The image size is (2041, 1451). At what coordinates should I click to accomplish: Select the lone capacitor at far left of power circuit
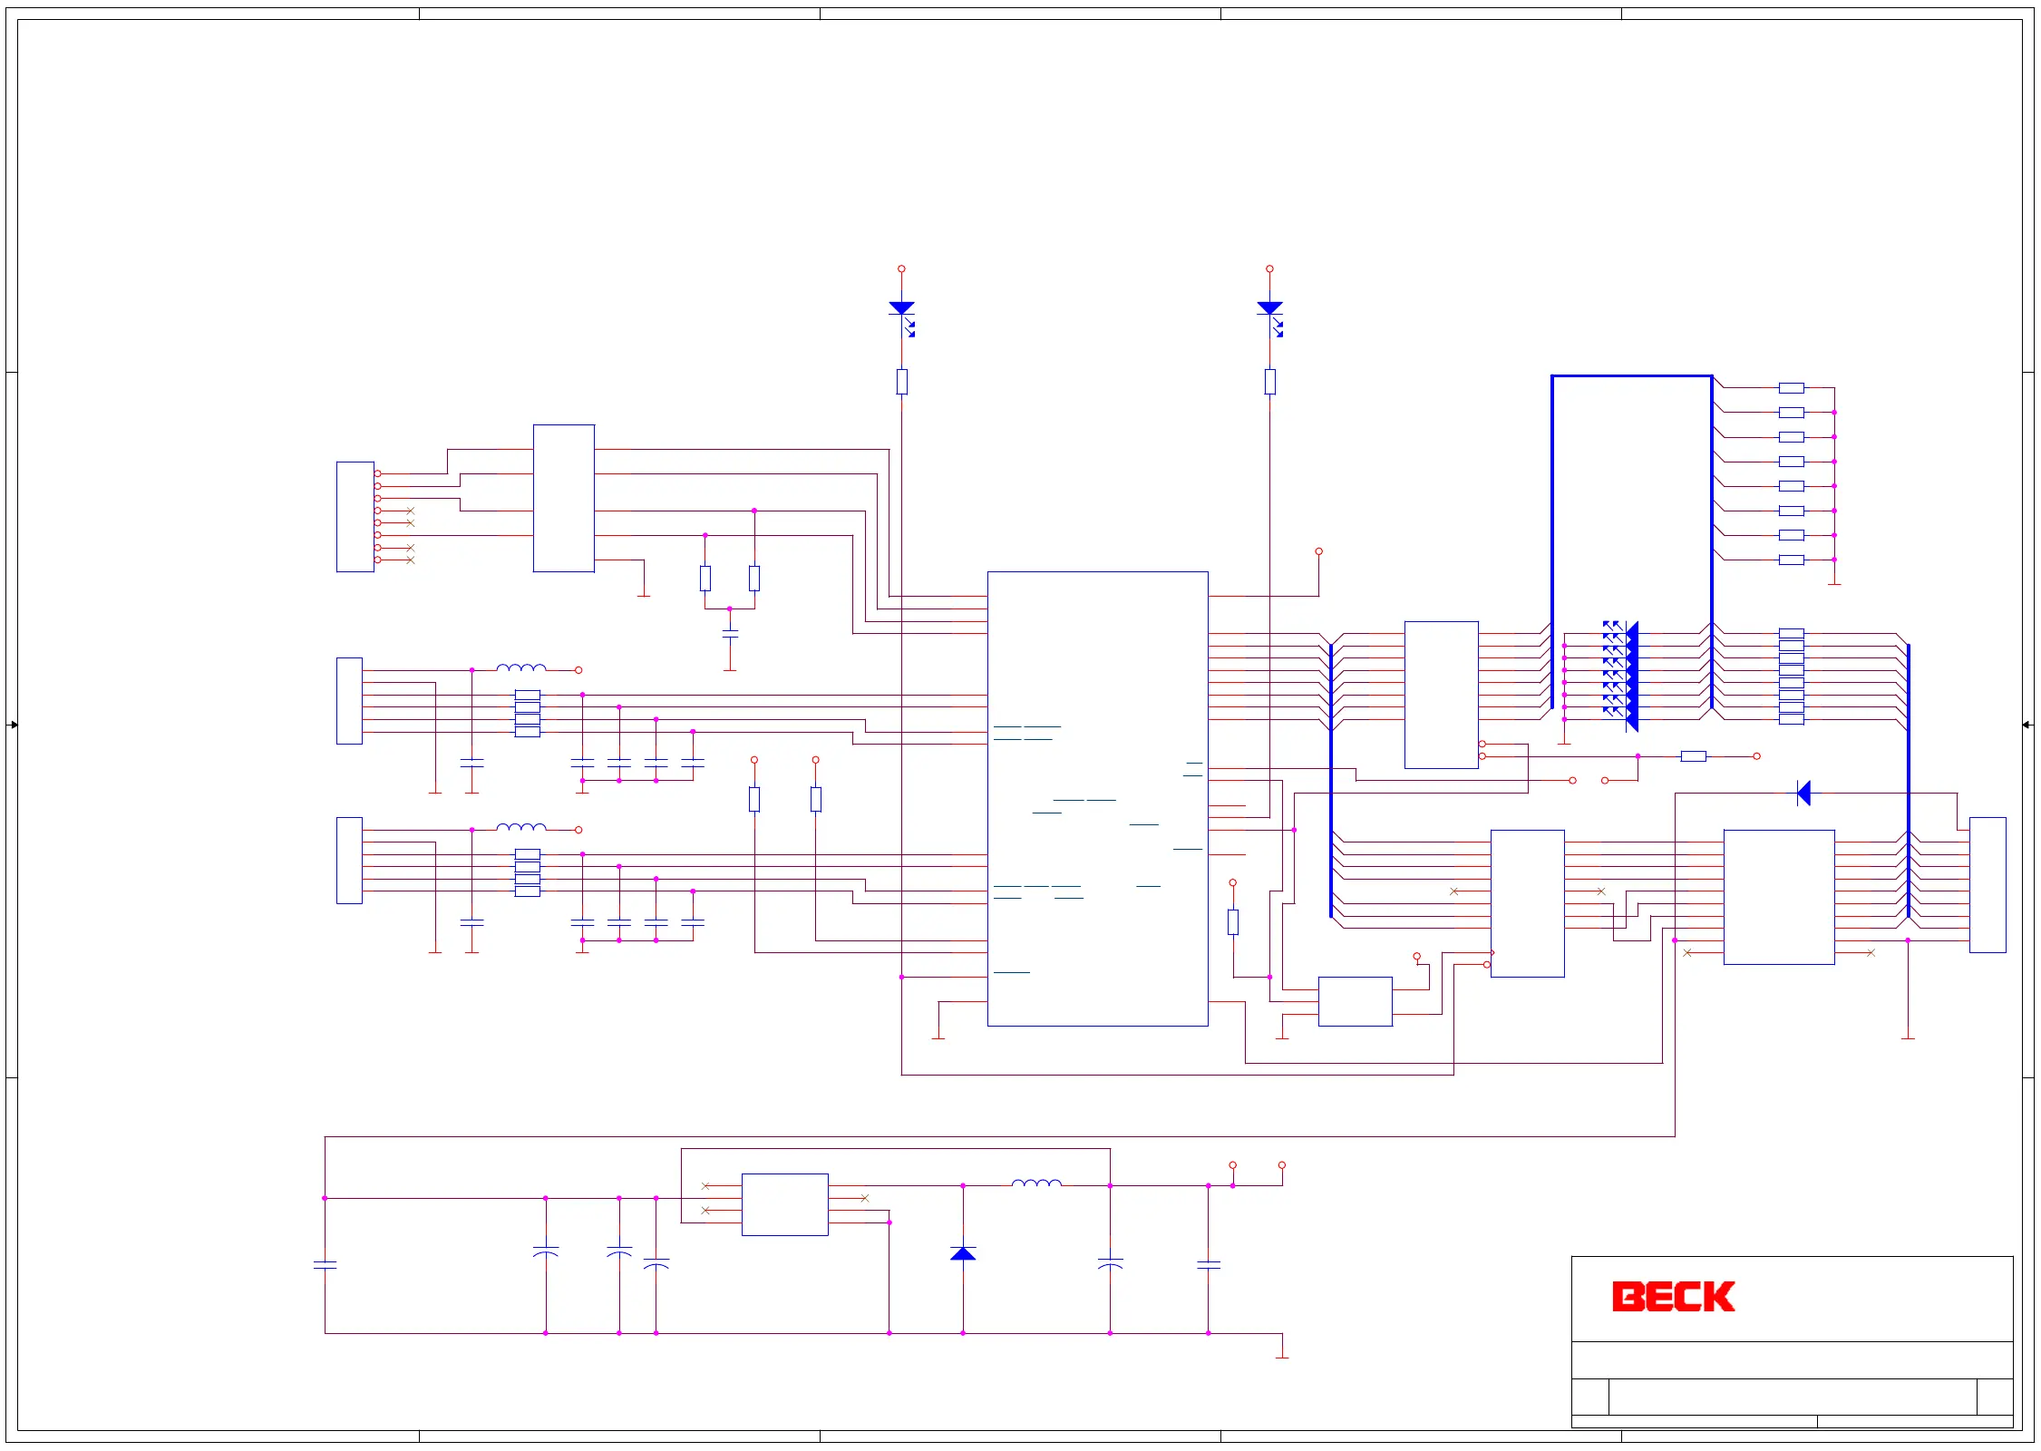(x=325, y=1265)
